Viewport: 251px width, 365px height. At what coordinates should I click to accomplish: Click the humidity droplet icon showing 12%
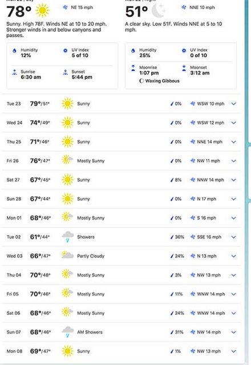(x=14, y=51)
